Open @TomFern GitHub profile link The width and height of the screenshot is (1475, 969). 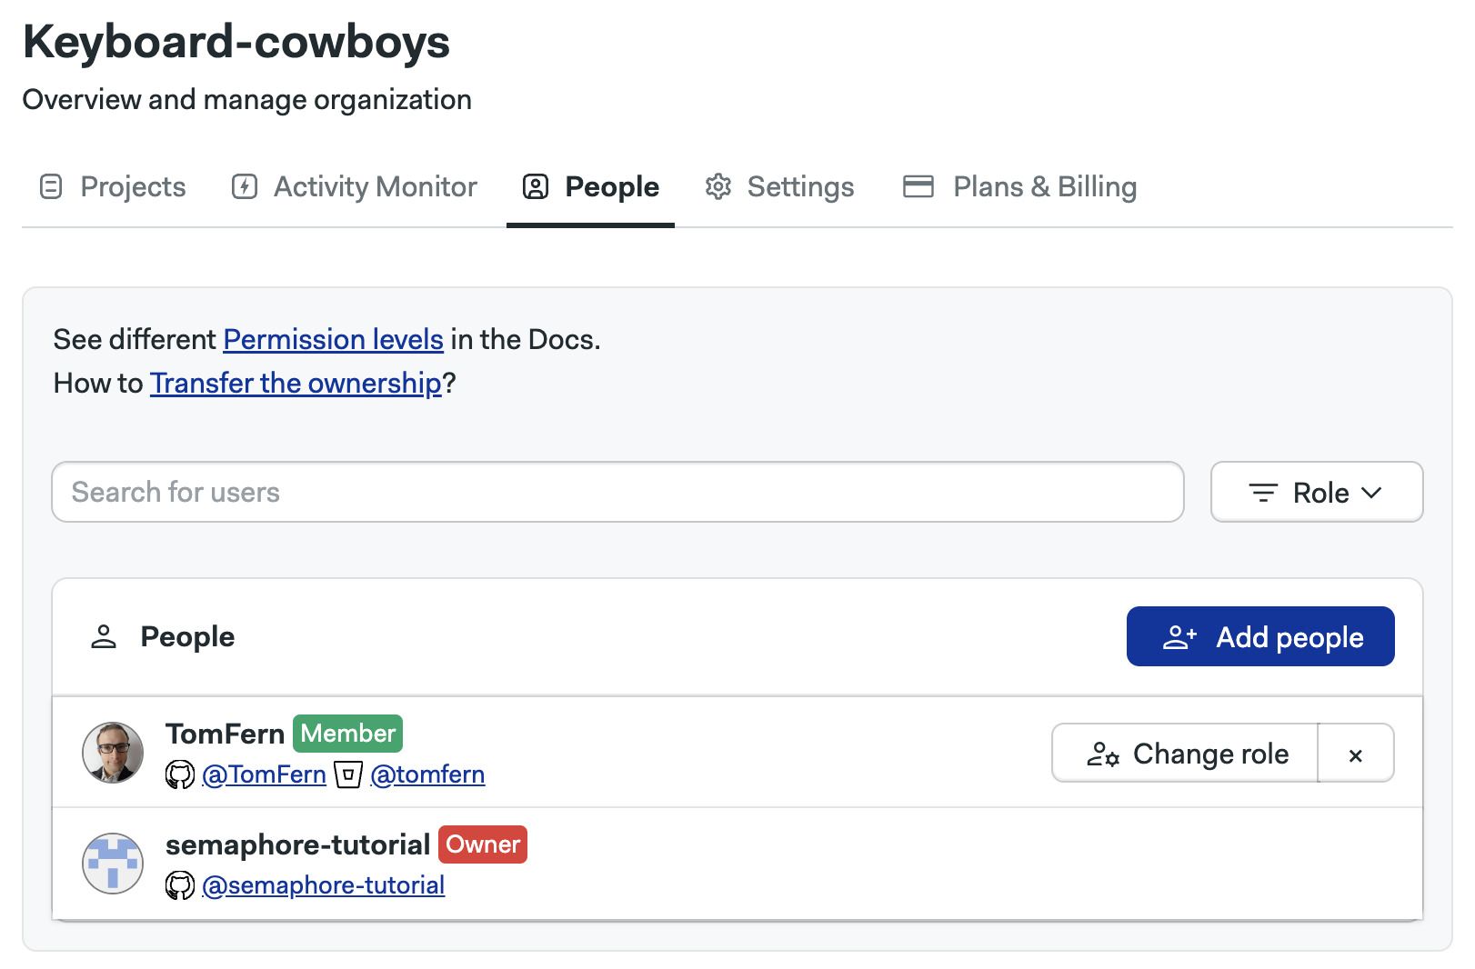264,774
